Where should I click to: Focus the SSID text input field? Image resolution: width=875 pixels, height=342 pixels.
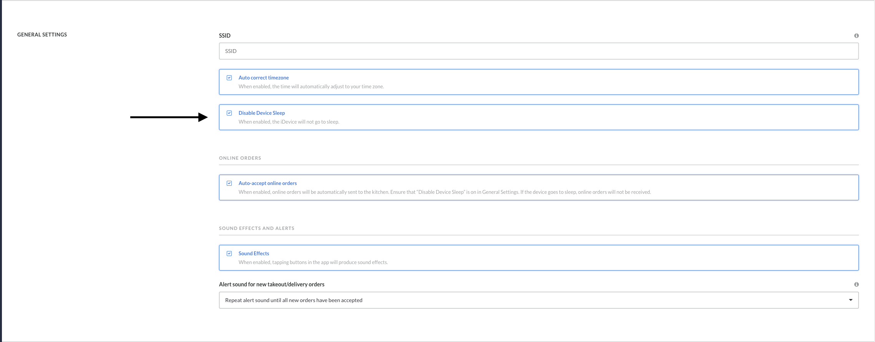coord(538,51)
